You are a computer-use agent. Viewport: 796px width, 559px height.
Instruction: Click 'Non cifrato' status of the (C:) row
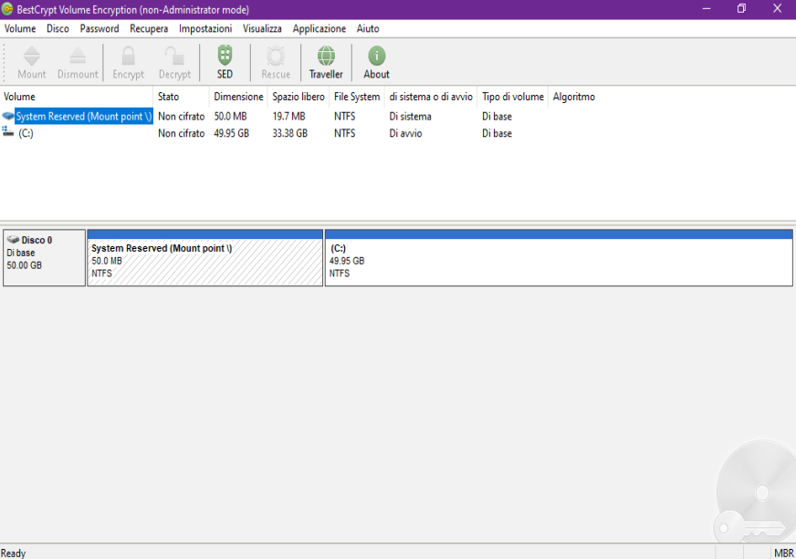pos(182,133)
